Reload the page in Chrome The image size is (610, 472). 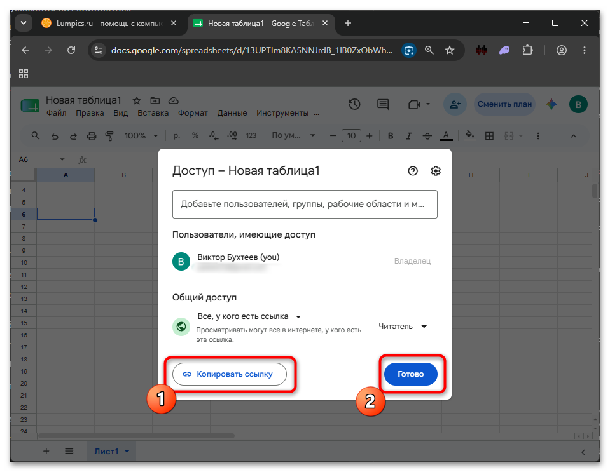pos(71,50)
